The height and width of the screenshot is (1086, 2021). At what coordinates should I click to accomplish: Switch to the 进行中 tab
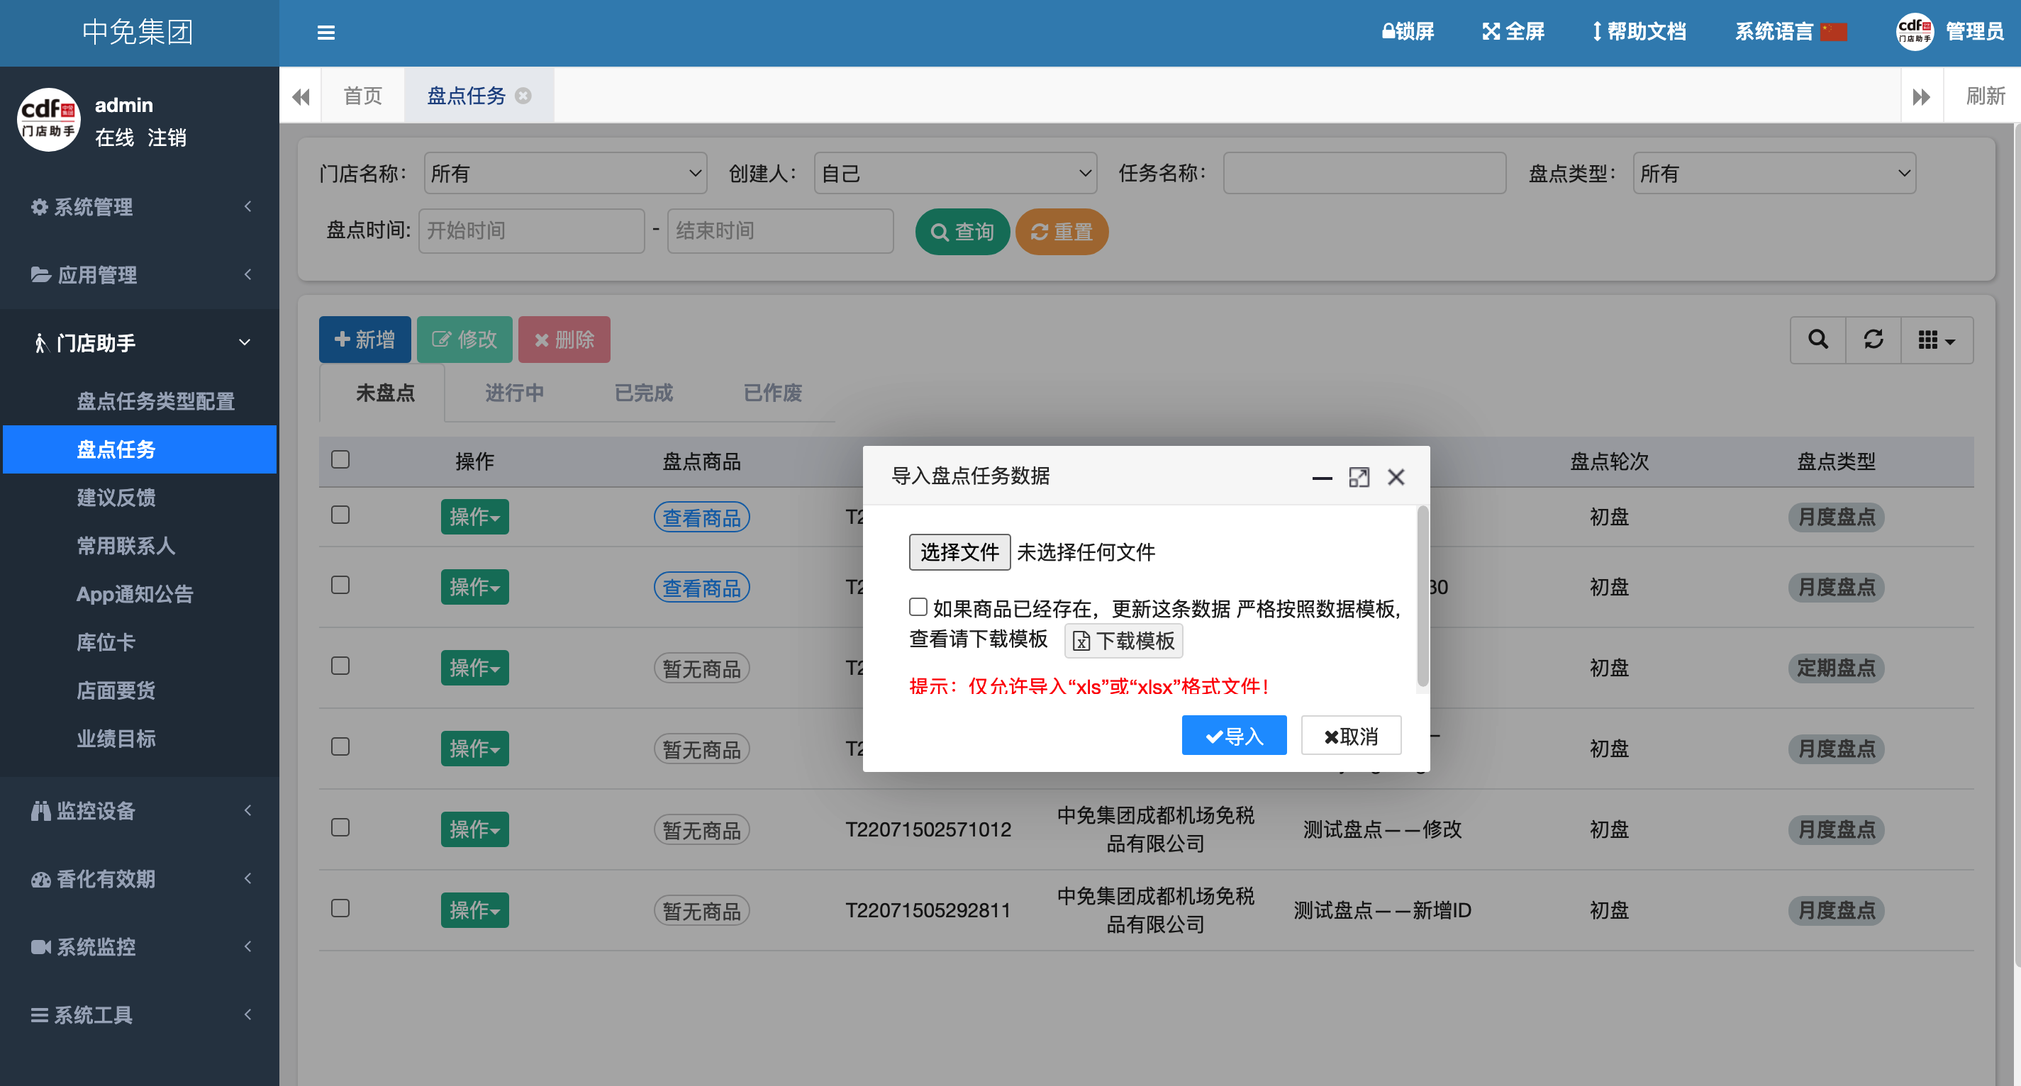coord(514,392)
